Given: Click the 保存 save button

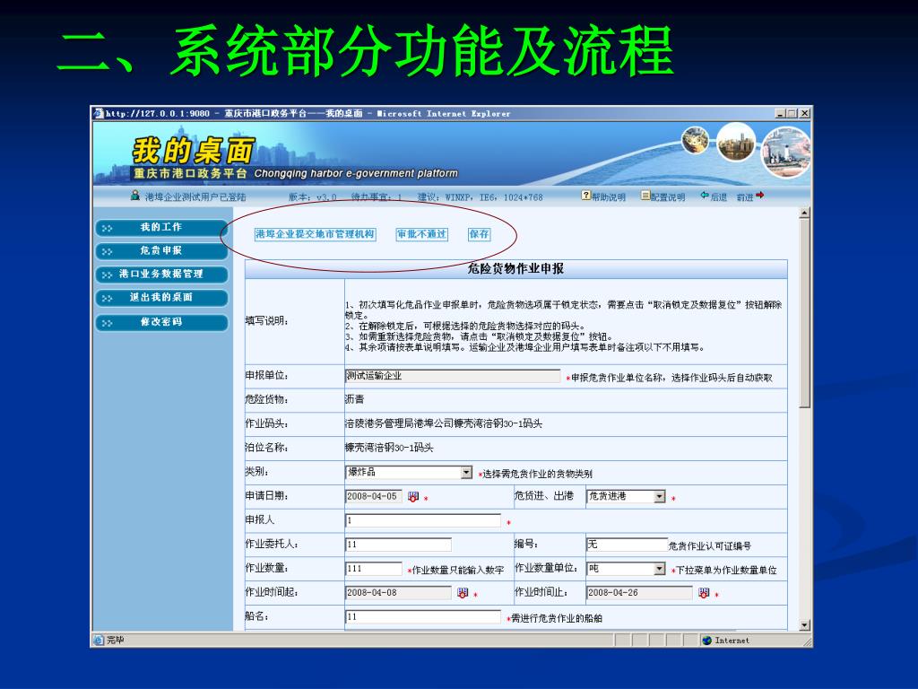Looking at the screenshot, I should coord(479,234).
